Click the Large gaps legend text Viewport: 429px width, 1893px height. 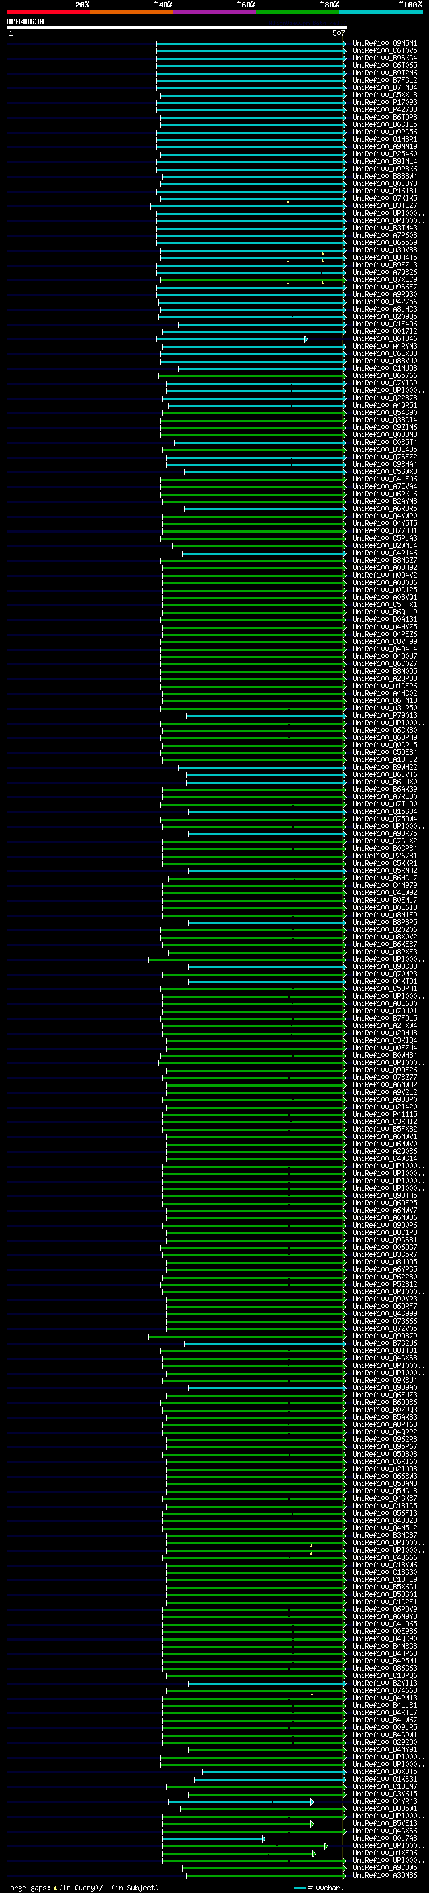pos(82,1888)
